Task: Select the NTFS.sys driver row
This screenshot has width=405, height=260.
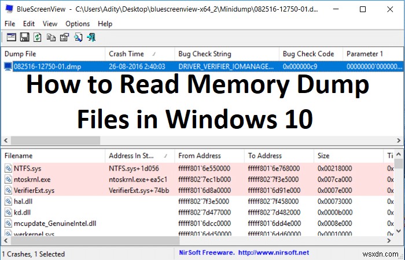Action: pos(198,169)
